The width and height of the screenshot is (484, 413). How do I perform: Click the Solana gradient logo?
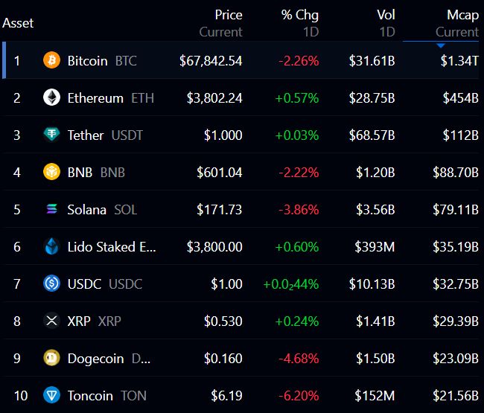click(x=51, y=209)
